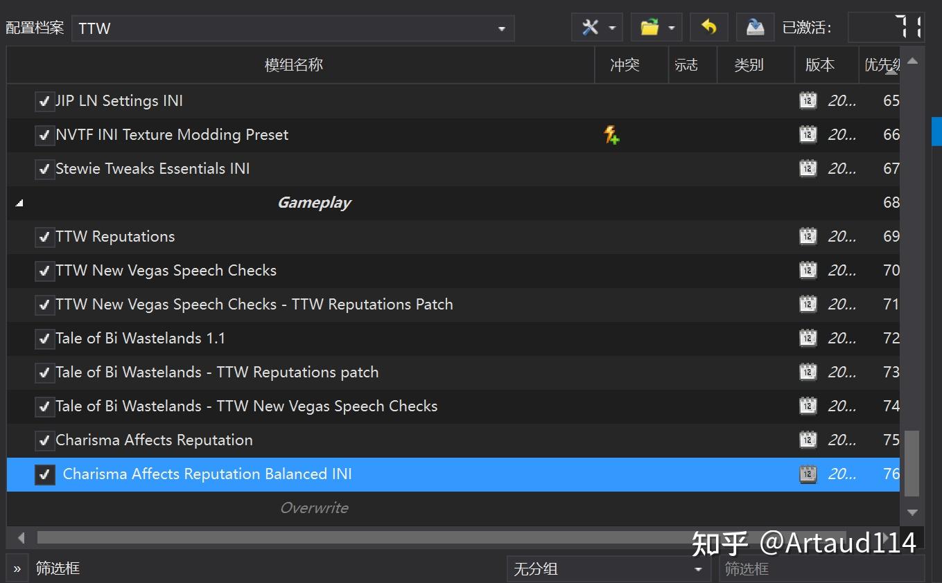Disable the Stewie Tweaks Essentials INI mod
942x583 pixels.
point(44,168)
